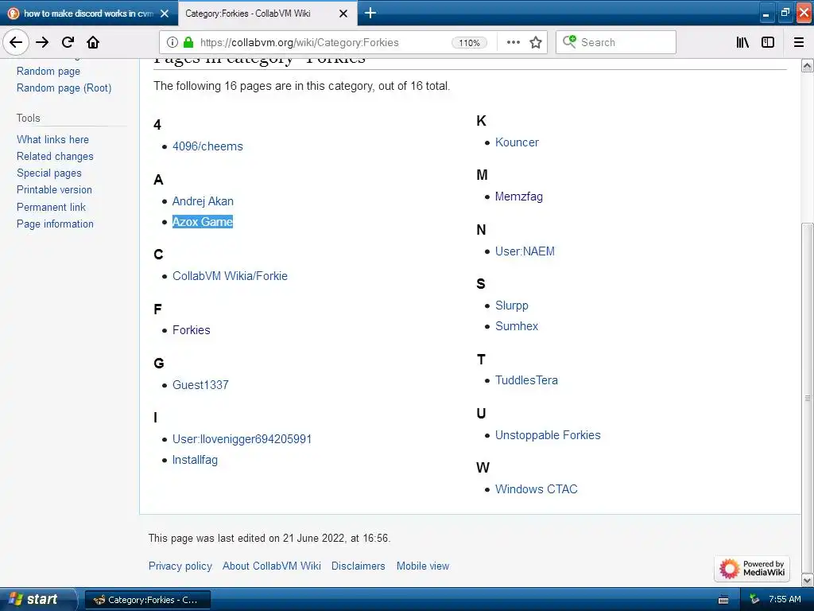Switch to Mobile view link
The height and width of the screenshot is (611, 814).
[x=423, y=566]
